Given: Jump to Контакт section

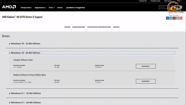Looking at the screenshot, I should pyautogui.click(x=116, y=27).
